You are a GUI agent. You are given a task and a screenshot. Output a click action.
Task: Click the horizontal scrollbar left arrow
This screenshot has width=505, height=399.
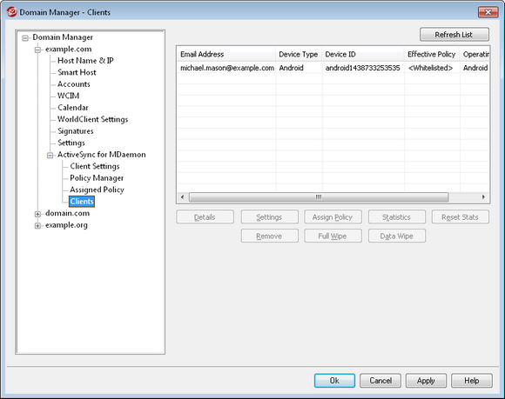182,196
